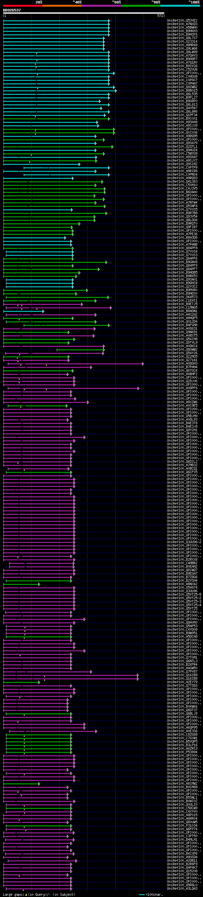Open hit UniRef100_Q3UU96-2

pyautogui.click(x=184, y=542)
